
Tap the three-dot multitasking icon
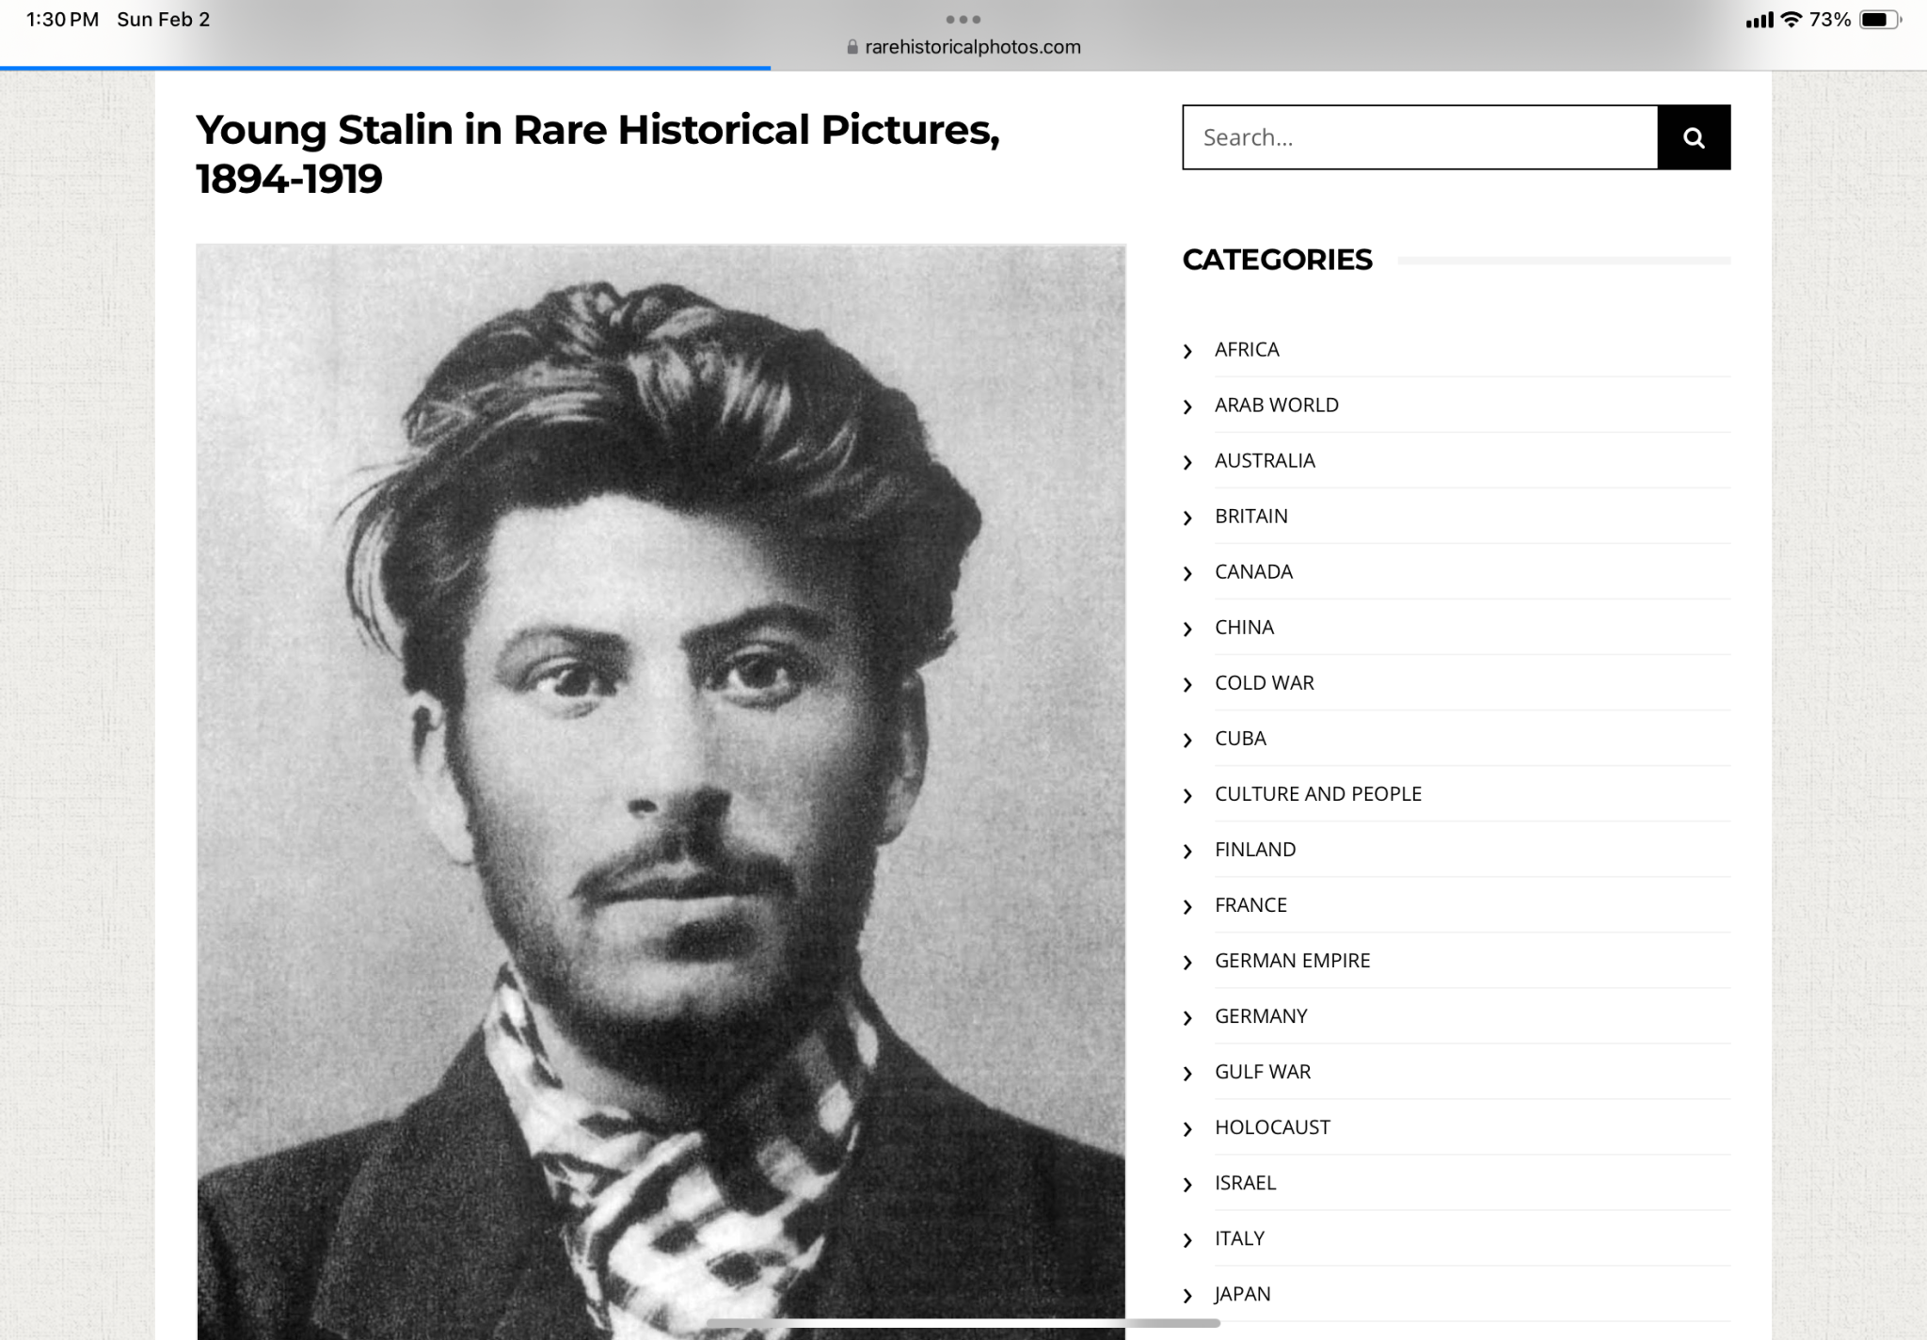963,19
